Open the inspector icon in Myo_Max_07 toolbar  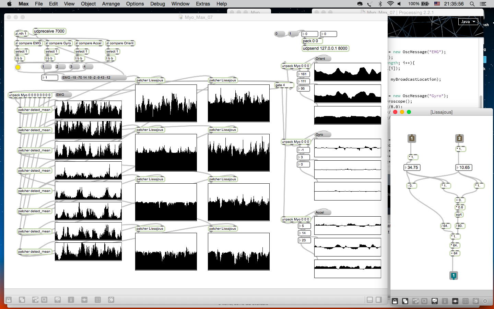click(71, 300)
